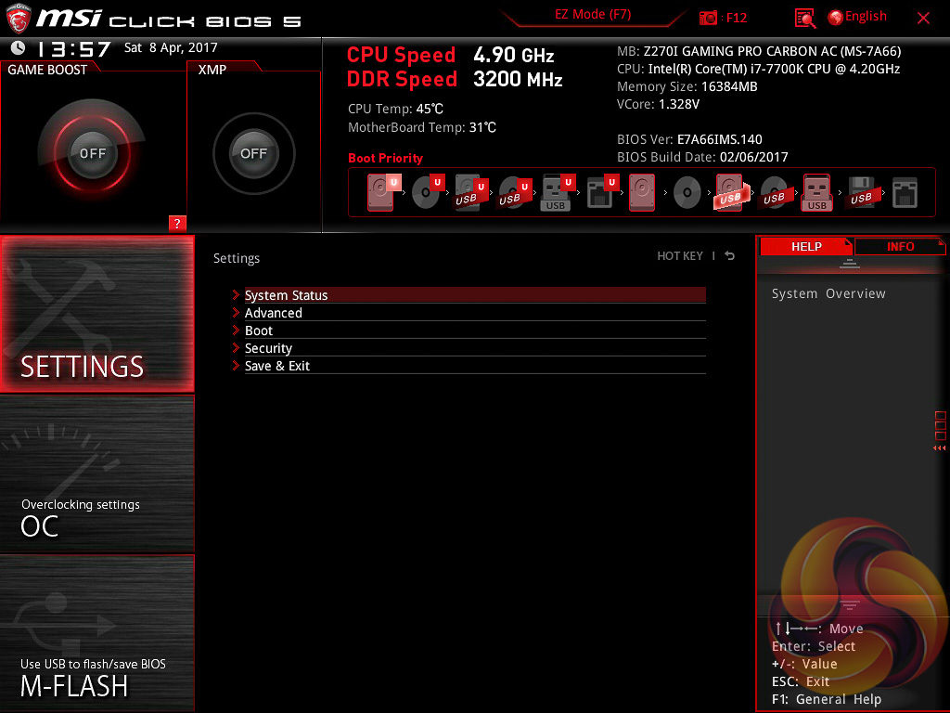Click the HOT KEY label
This screenshot has height=713, width=950.
click(680, 256)
